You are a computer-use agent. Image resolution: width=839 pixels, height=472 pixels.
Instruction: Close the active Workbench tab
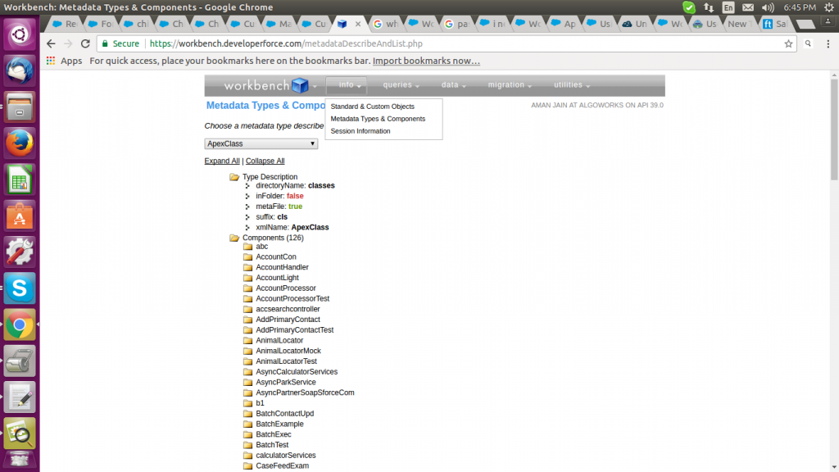pos(358,24)
